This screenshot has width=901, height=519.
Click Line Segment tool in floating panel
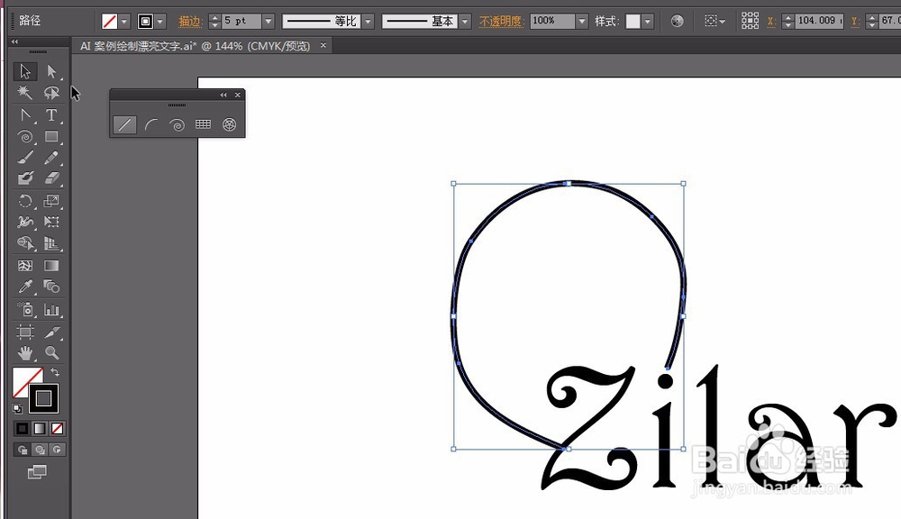click(124, 124)
